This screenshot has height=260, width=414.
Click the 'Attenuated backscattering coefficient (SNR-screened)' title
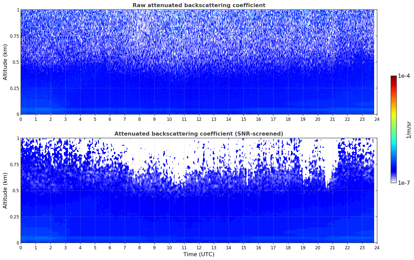pos(199,134)
